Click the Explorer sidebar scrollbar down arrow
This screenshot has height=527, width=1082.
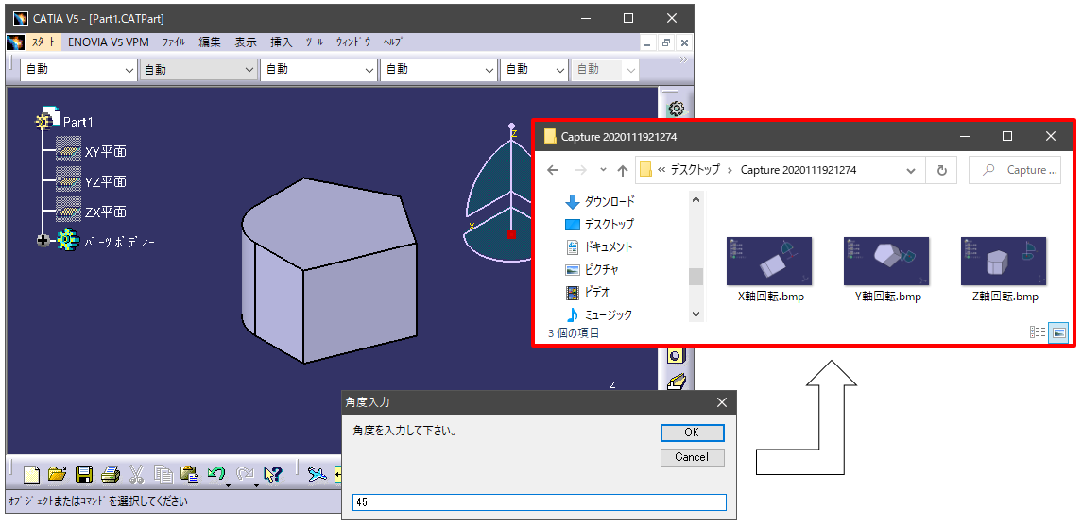pyautogui.click(x=696, y=314)
